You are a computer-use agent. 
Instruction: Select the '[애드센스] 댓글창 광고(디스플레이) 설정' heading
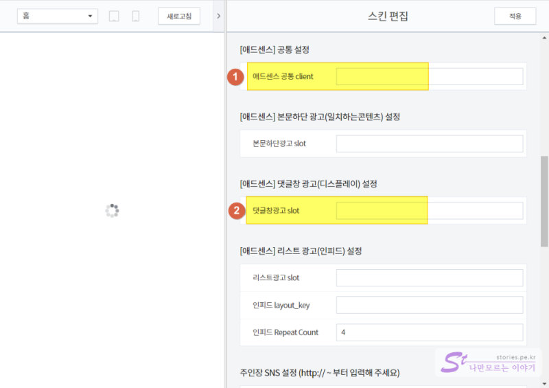308,183
